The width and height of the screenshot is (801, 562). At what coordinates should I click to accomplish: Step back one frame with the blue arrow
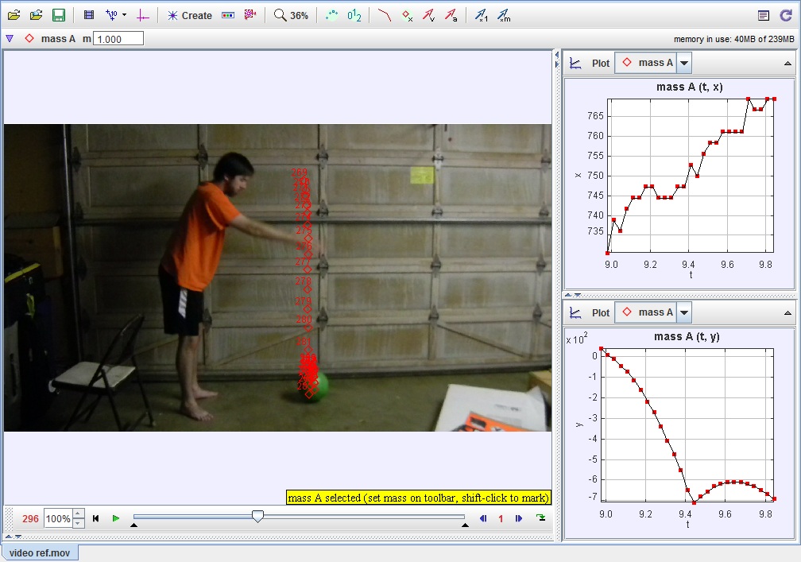[483, 518]
